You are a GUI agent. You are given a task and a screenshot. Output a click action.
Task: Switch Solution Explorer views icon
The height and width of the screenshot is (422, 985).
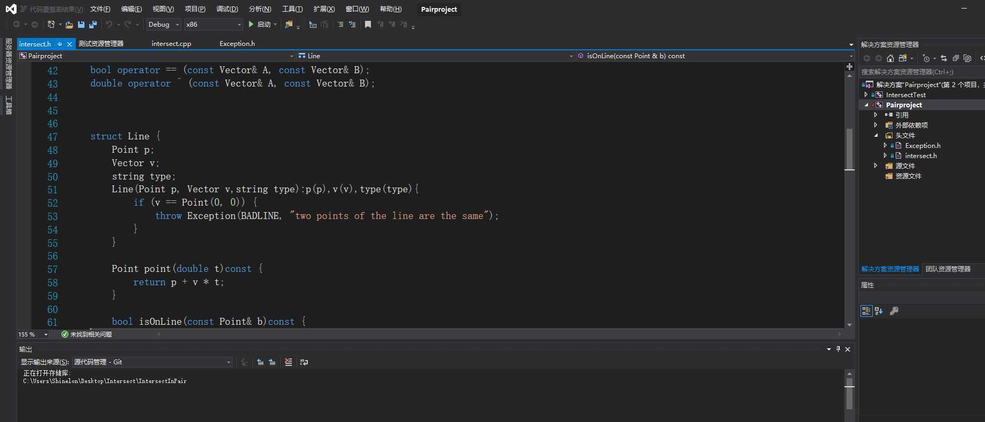coord(903,58)
